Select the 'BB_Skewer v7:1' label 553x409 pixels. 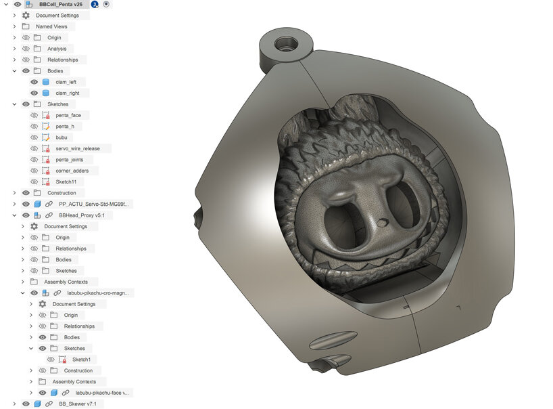point(78,404)
